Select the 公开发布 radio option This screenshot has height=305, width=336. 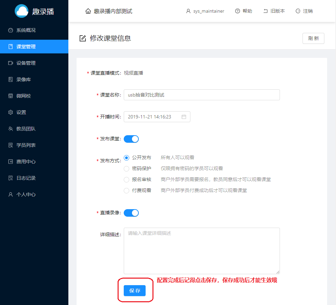(126, 158)
